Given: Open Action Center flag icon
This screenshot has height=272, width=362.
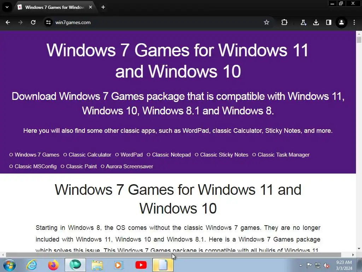Looking at the screenshot, I should click(x=309, y=265).
